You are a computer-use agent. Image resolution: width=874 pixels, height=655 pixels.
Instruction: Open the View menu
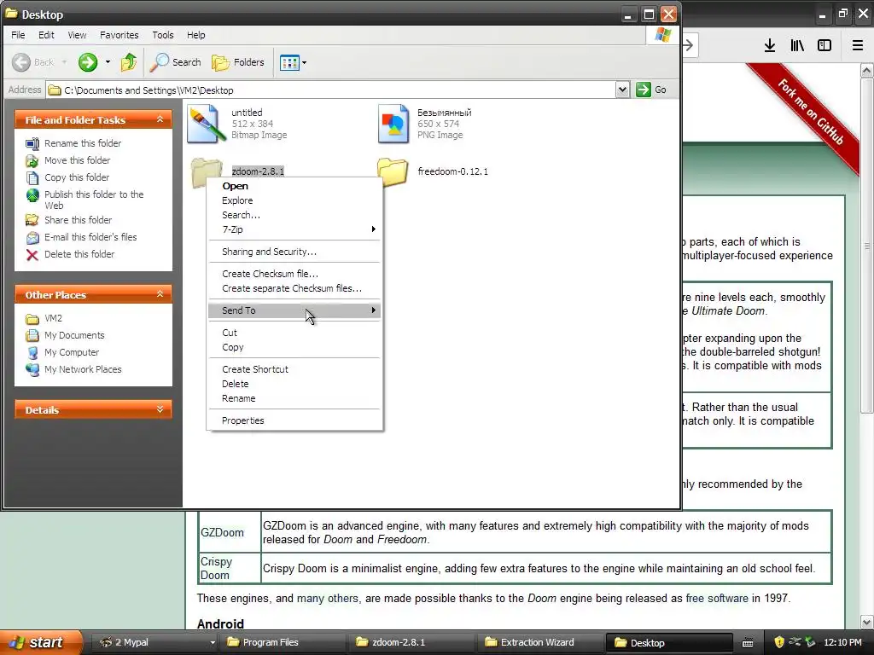[77, 35]
